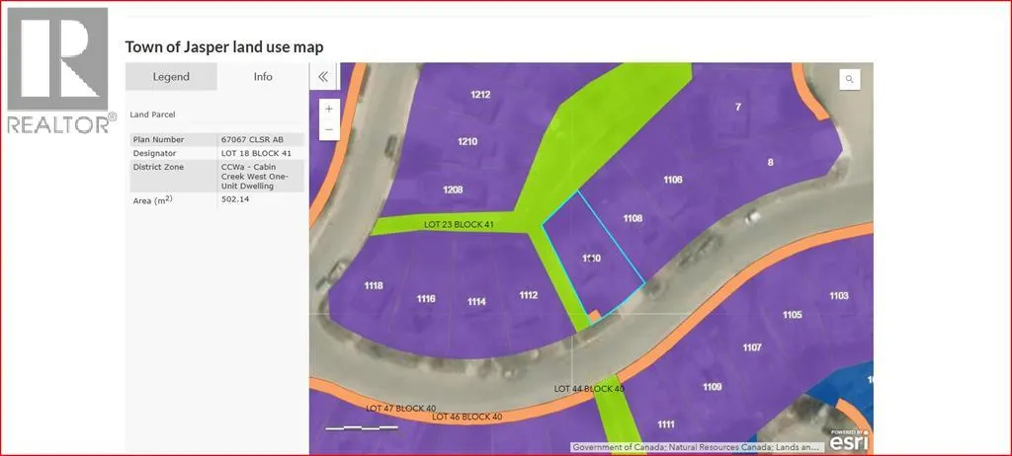This screenshot has height=456, width=1012.
Task: Select parcel 1114 on the map
Action: [x=476, y=302]
